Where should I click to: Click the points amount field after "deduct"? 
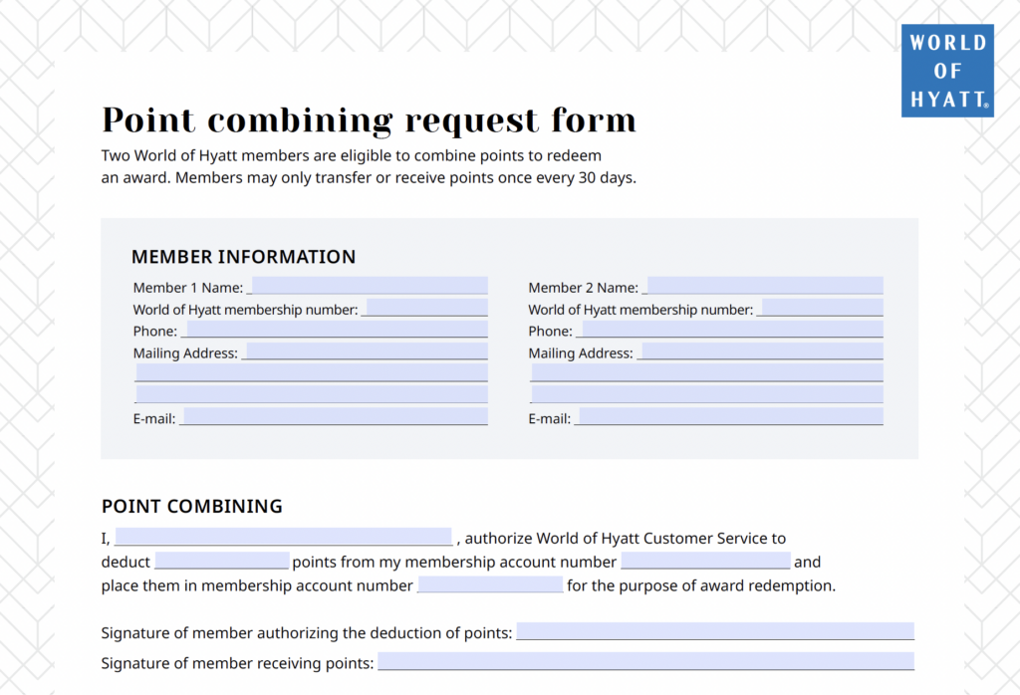[x=222, y=561]
